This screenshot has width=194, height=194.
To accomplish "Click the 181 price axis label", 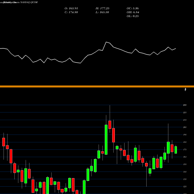I will [185, 142].
